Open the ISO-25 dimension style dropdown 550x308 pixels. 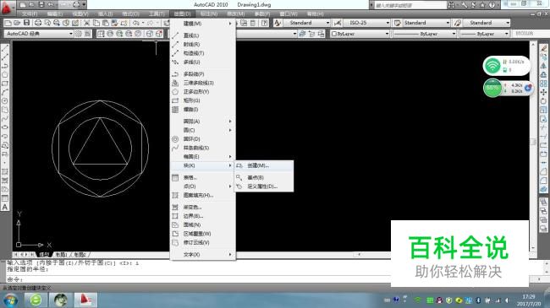pyautogui.click(x=366, y=23)
